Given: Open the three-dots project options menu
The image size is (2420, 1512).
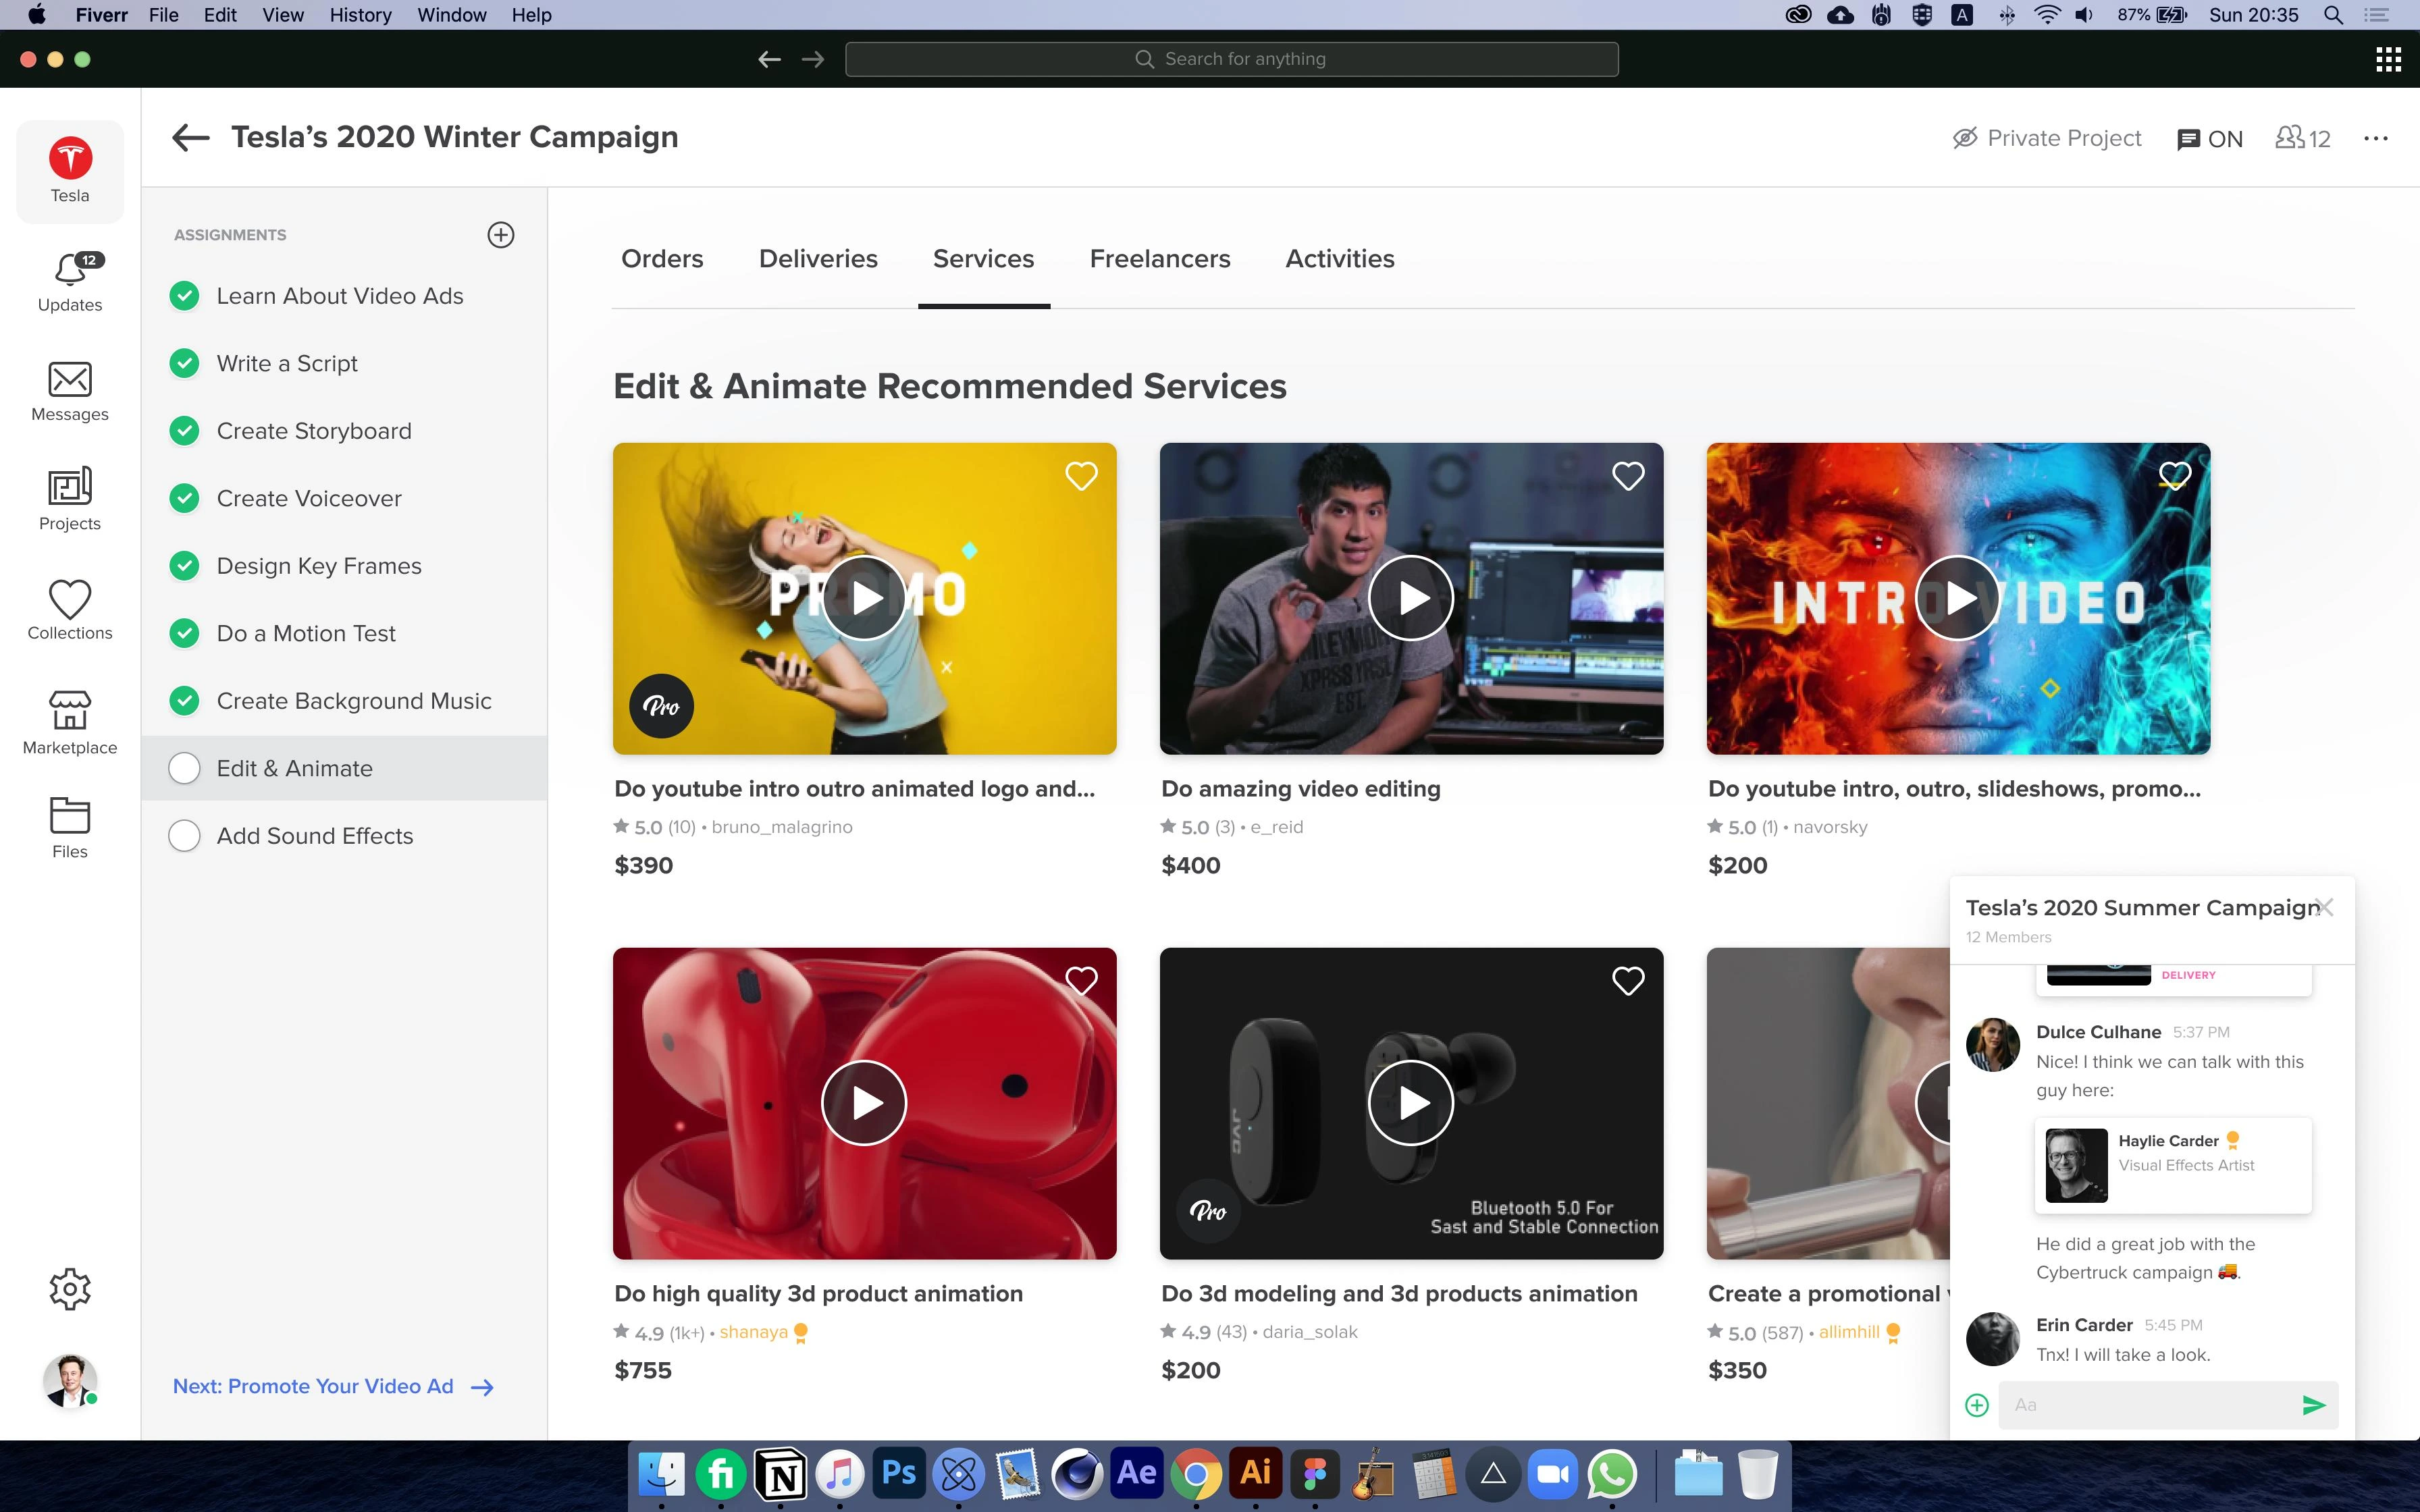Looking at the screenshot, I should click(x=2376, y=139).
